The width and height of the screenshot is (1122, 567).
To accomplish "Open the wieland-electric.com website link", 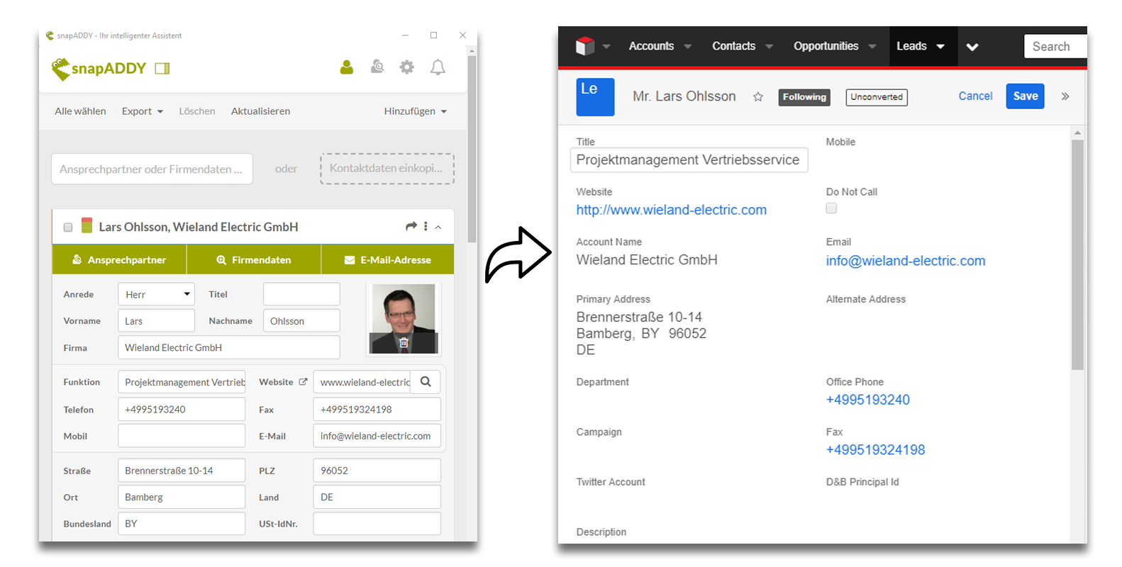I will point(671,210).
